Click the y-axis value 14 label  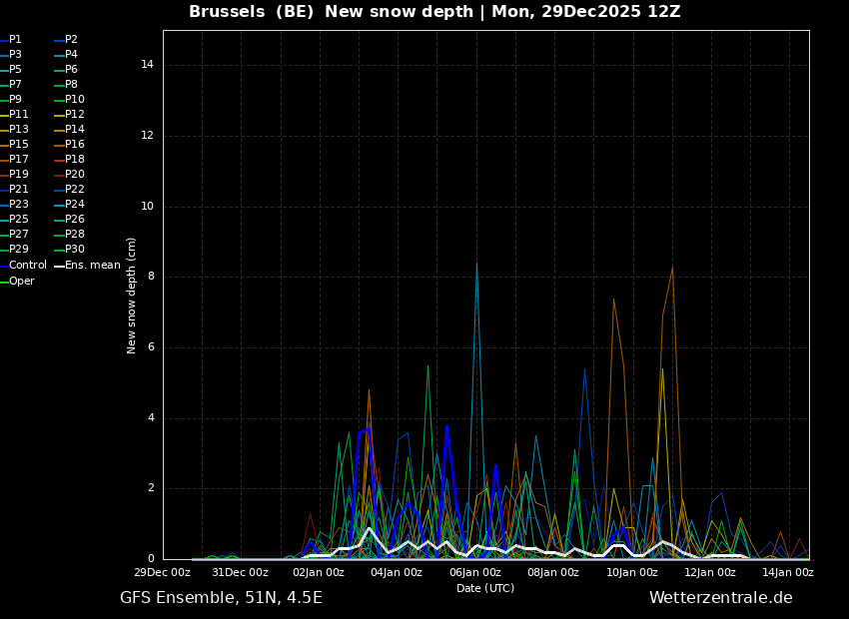tap(147, 64)
